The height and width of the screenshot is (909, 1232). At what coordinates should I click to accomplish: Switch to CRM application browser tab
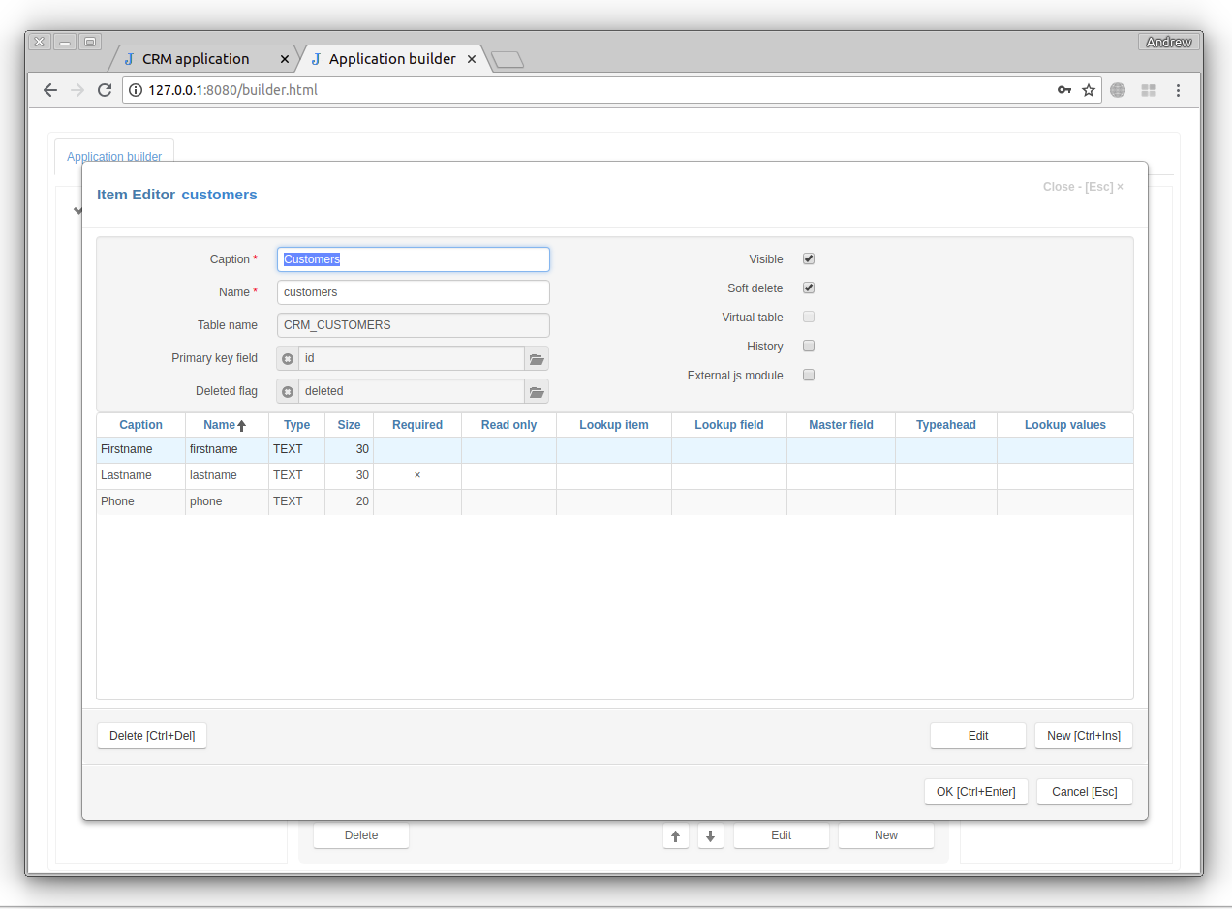click(202, 59)
